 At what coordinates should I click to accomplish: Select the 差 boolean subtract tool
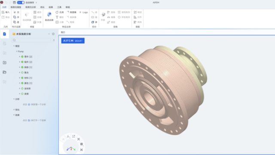[16, 22]
